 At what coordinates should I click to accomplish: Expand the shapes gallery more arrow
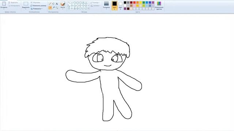(88, 8)
